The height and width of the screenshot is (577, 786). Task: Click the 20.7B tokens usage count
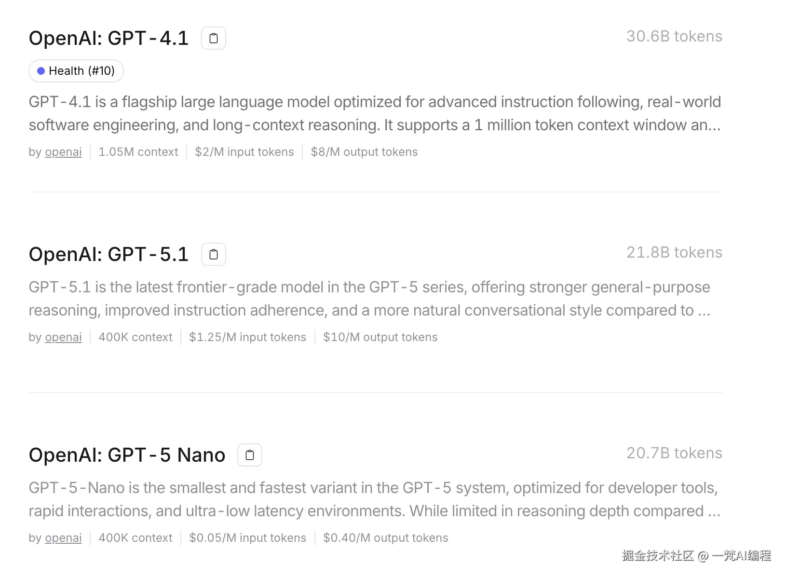coord(674,453)
